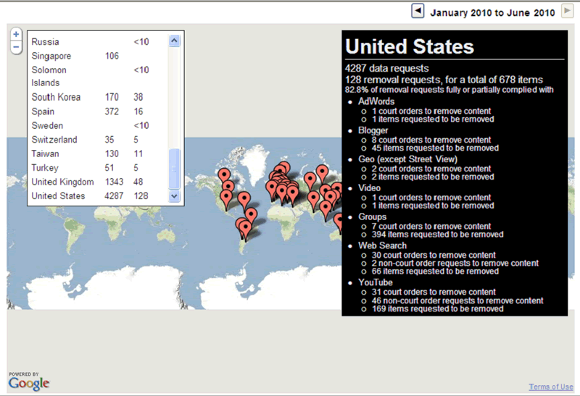Image resolution: width=580 pixels, height=396 pixels.
Task: Pick Spain from the country list
Action: 43,111
